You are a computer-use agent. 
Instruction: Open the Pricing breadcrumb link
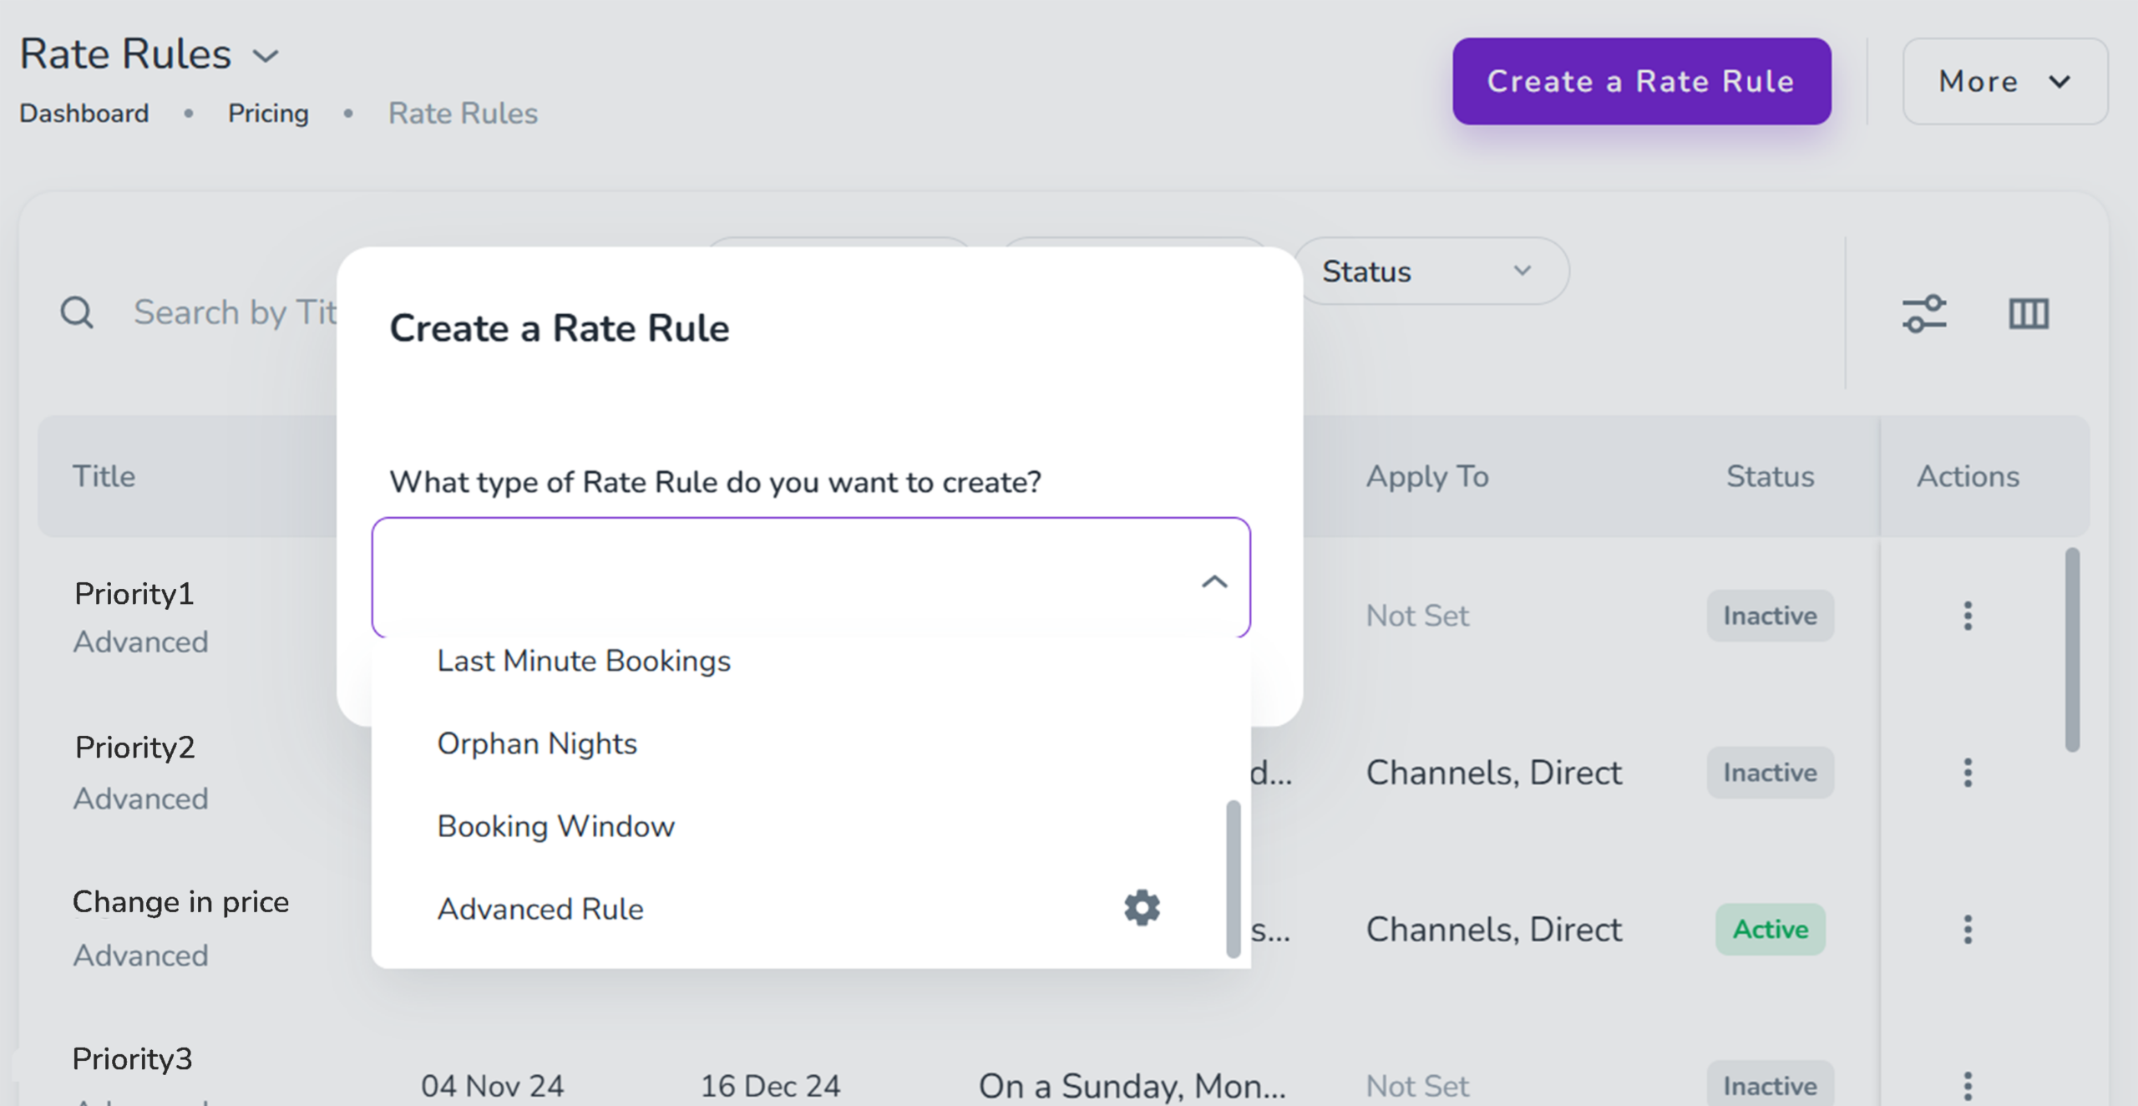pyautogui.click(x=268, y=113)
